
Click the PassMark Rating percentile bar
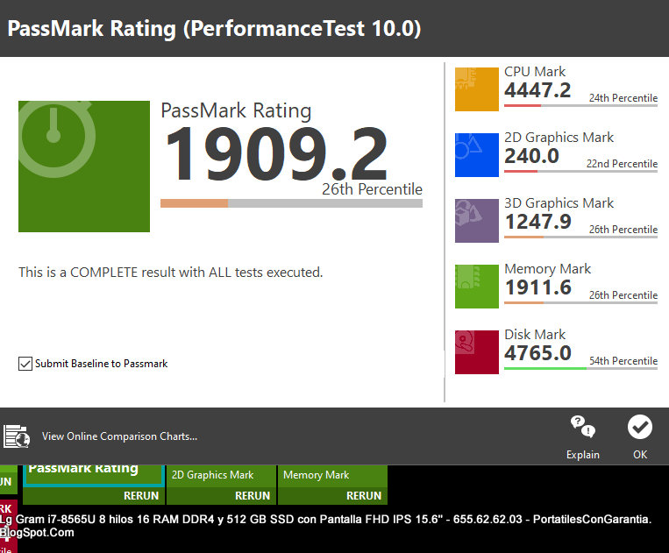click(x=291, y=203)
